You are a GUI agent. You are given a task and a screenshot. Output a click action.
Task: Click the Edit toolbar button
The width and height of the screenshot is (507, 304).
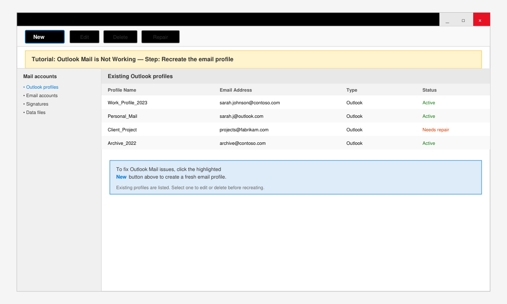tap(84, 37)
